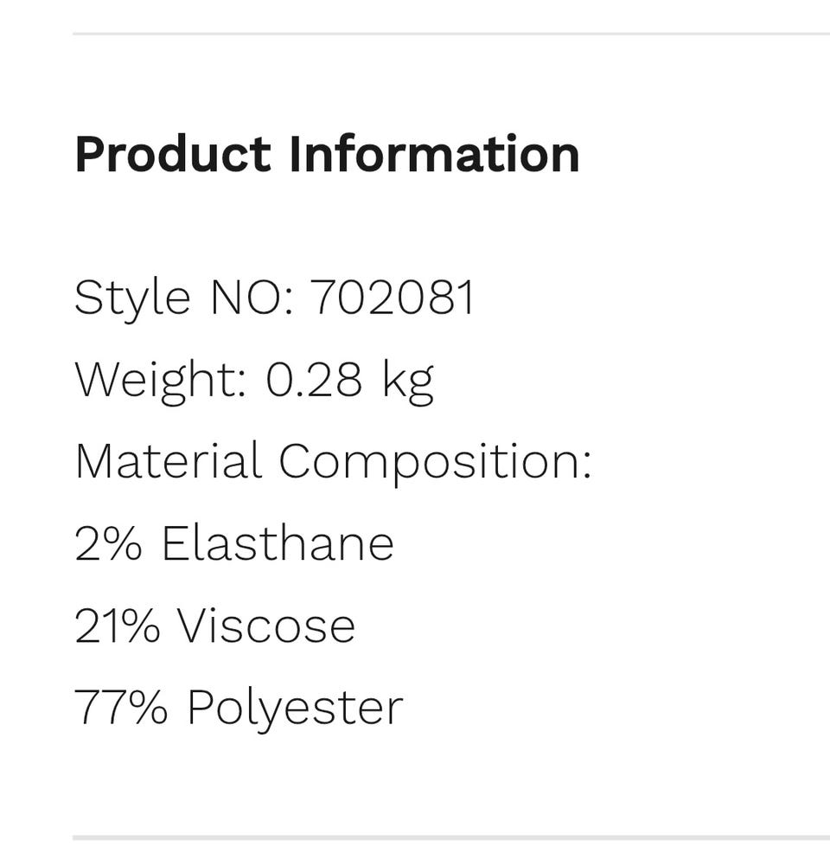Select the 0.28 weight value
The image size is (830, 853).
[314, 380]
